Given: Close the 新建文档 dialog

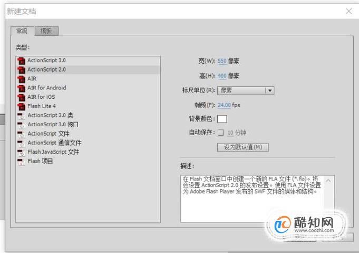Looking at the screenshot, I should [x=349, y=11].
